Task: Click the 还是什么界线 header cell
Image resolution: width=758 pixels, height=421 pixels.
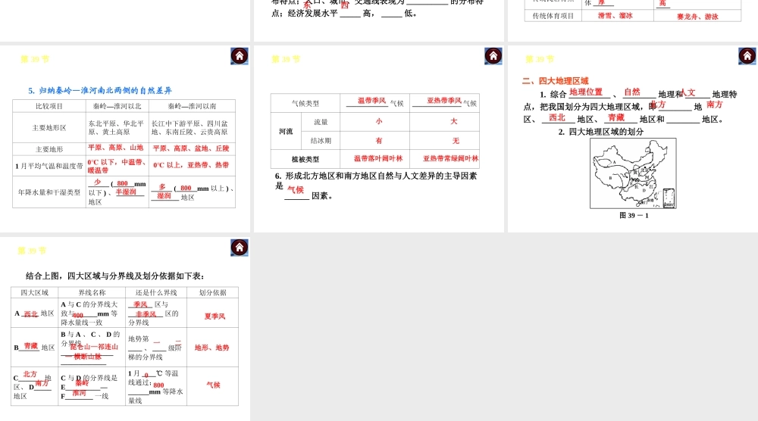Action: tap(156, 292)
